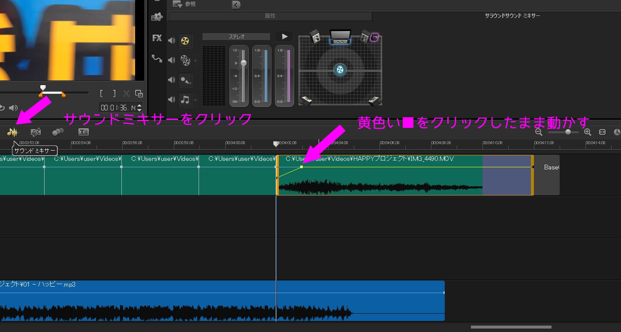
Task: Click the horizontal timeline scrollbar
Action: point(511,327)
